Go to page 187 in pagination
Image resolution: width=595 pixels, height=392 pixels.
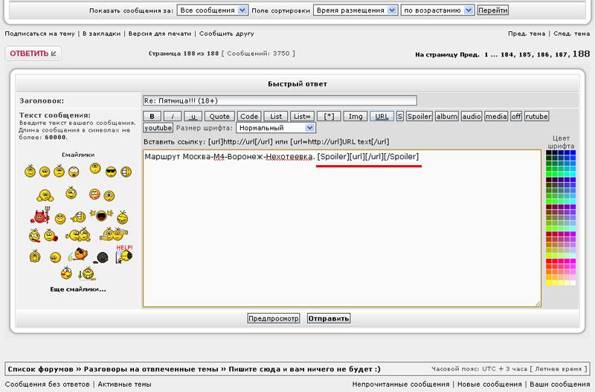(x=562, y=55)
